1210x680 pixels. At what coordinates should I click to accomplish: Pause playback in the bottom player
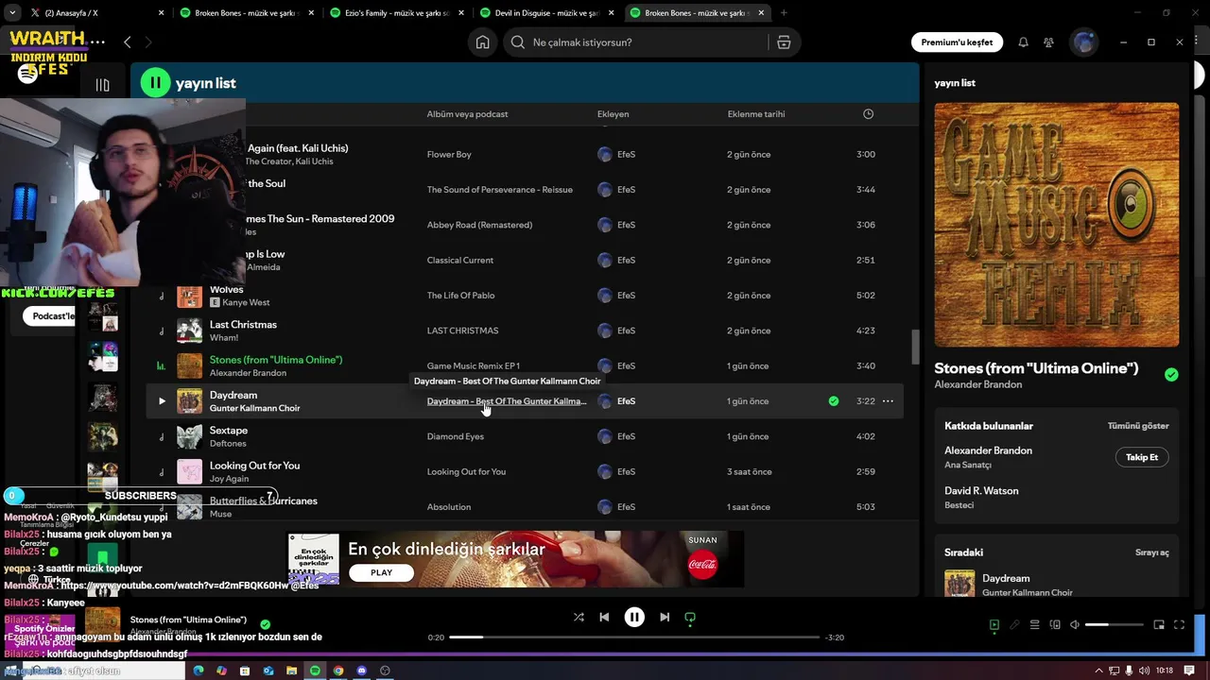click(x=634, y=618)
